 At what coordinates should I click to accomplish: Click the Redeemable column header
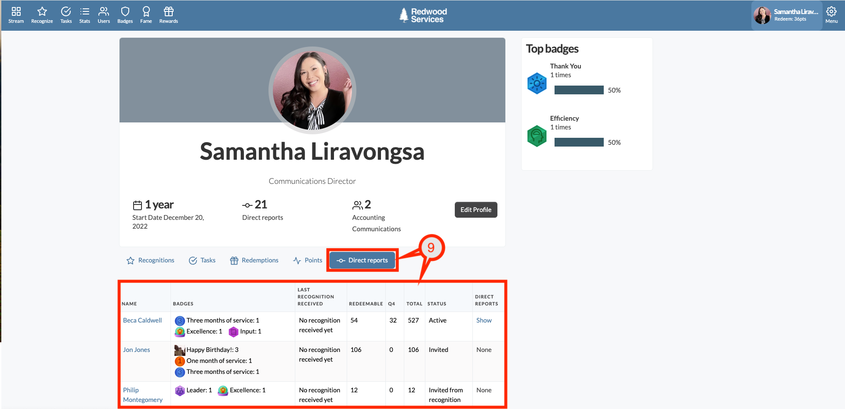(366, 304)
